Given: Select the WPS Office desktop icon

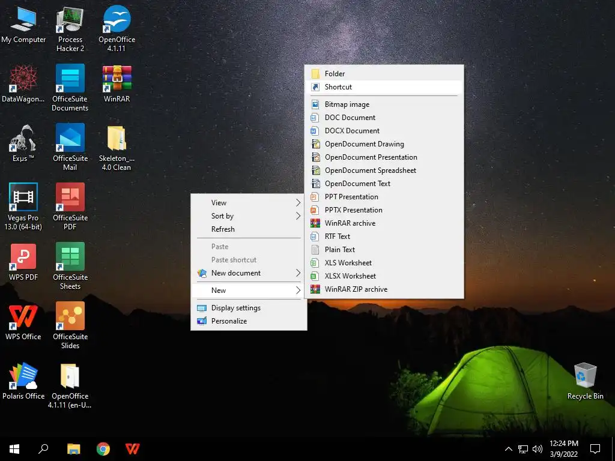Looking at the screenshot, I should (23, 322).
